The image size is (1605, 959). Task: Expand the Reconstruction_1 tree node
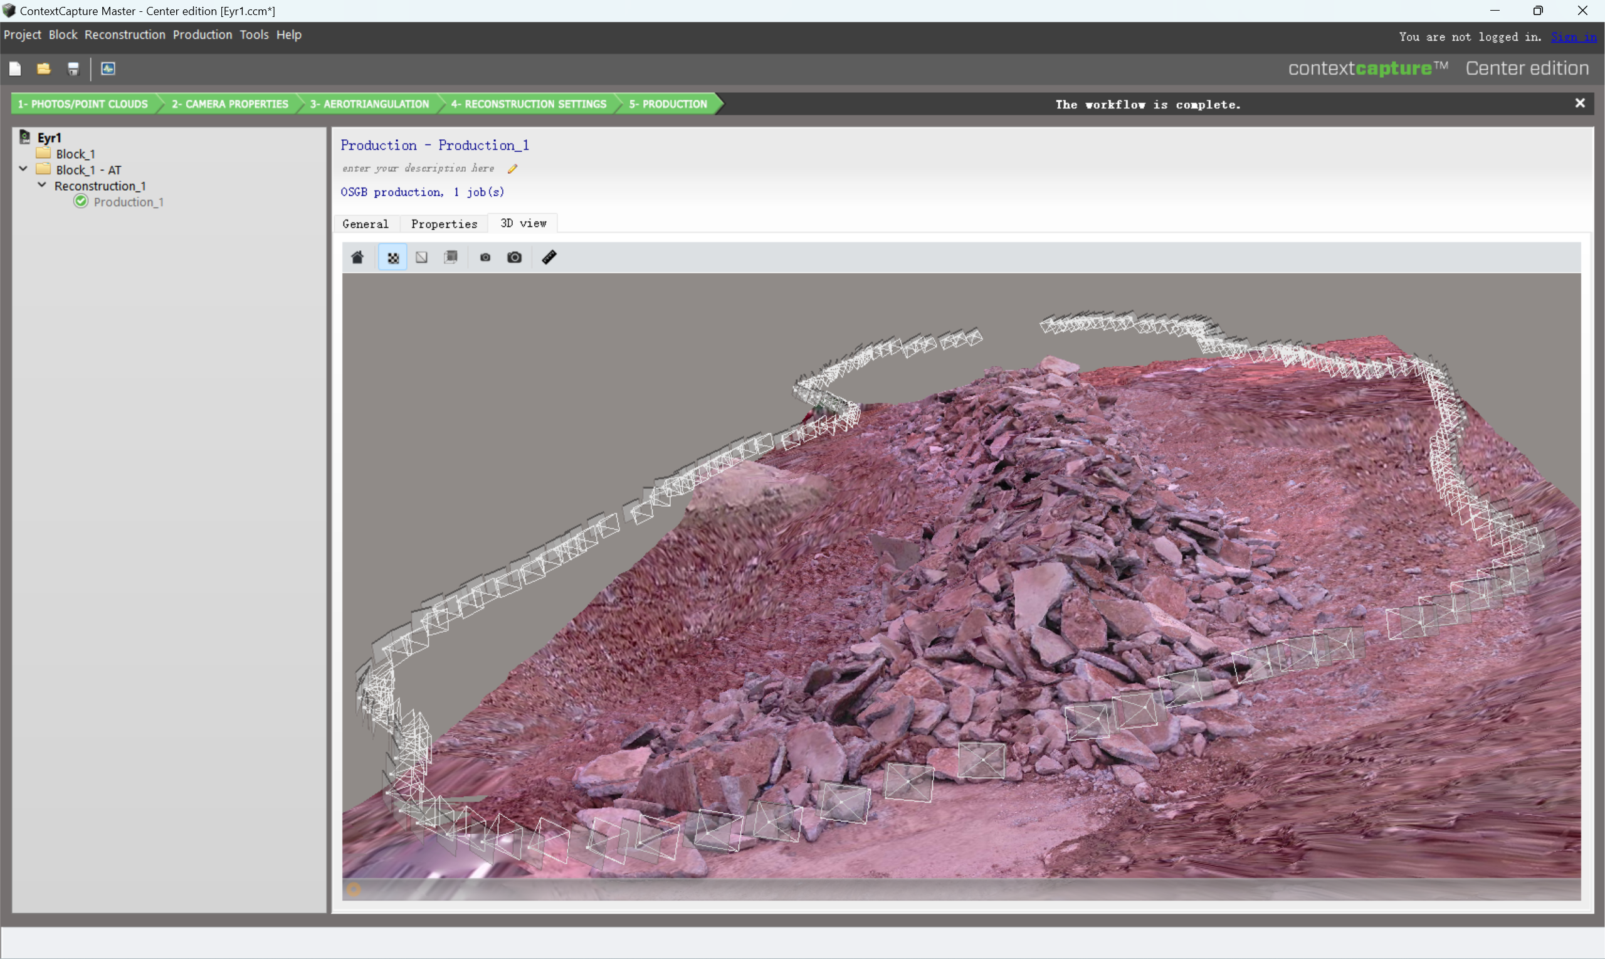click(x=41, y=185)
